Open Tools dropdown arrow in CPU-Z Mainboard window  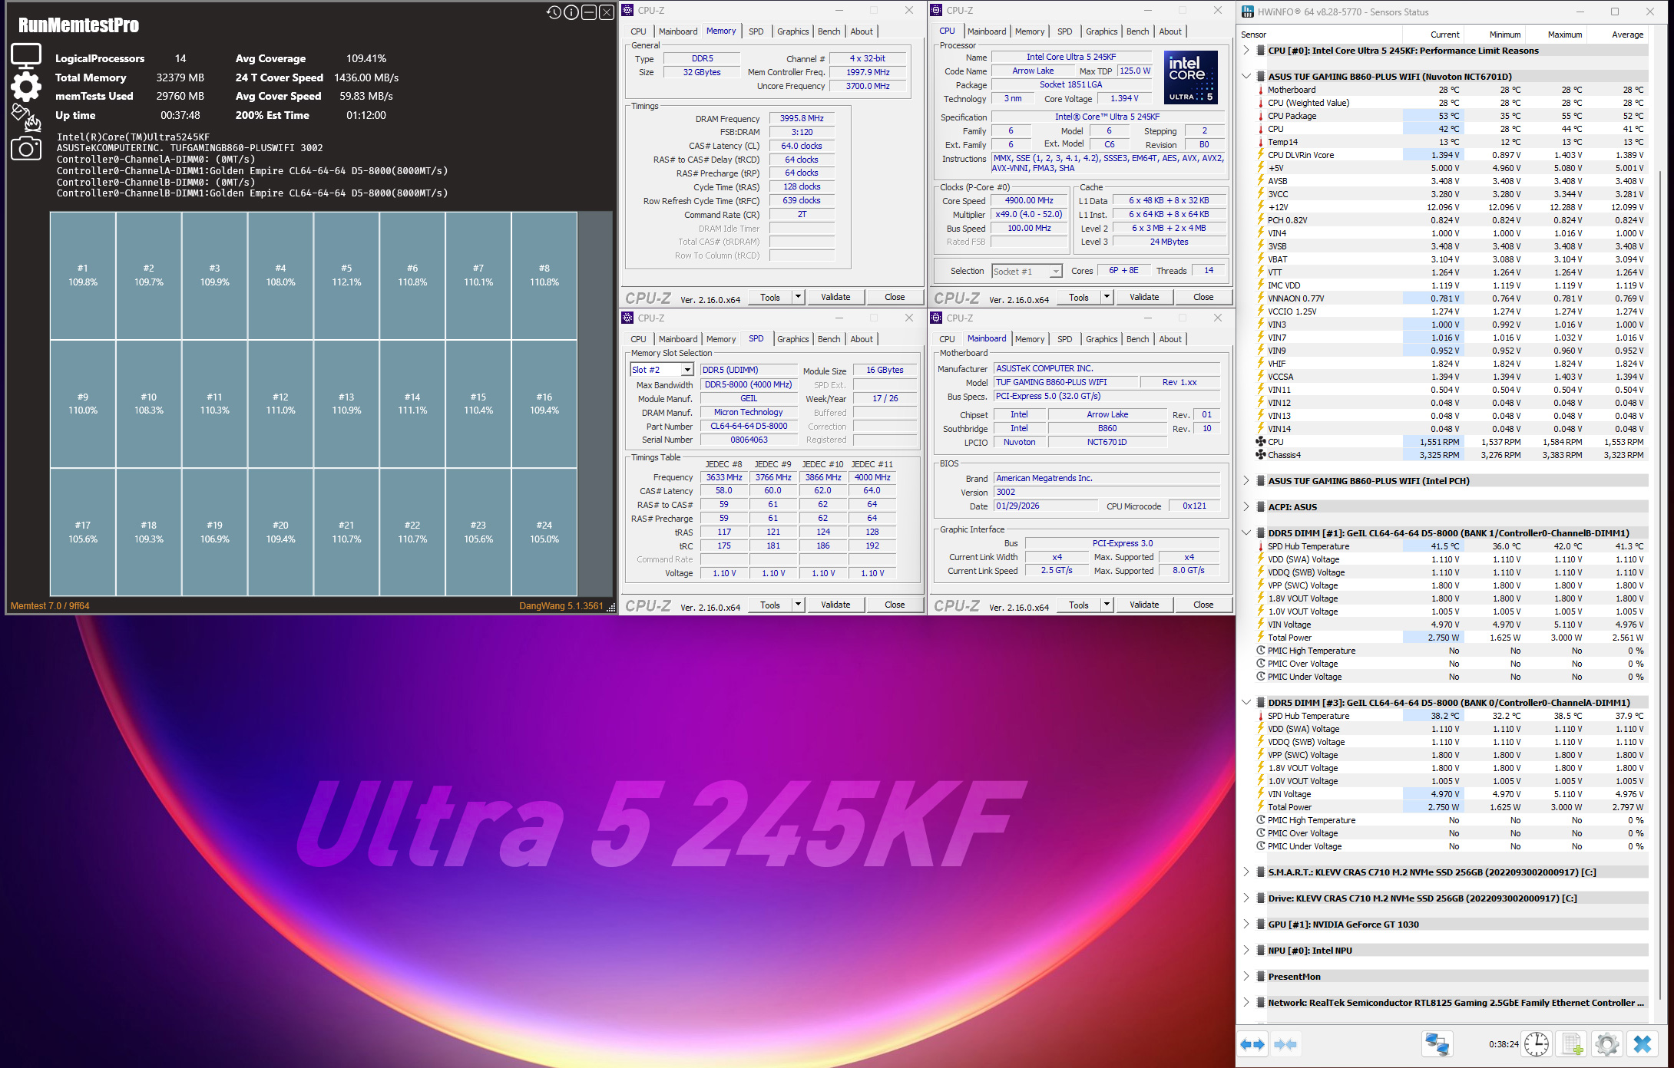point(1107,605)
